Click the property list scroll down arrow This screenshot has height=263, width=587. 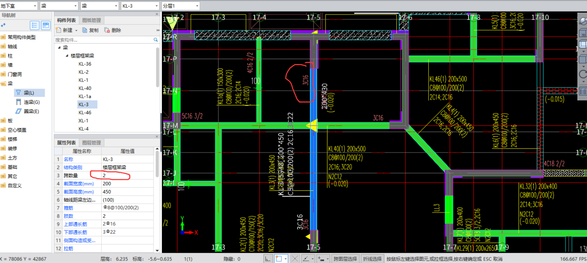point(157,250)
